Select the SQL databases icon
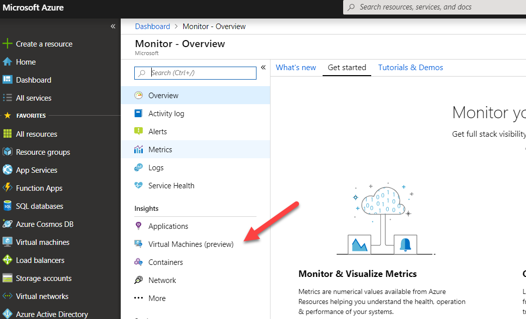This screenshot has height=319, width=526. coord(7,206)
